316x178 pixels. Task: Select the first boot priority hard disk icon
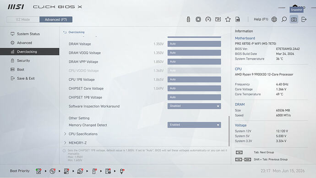coord(38,171)
